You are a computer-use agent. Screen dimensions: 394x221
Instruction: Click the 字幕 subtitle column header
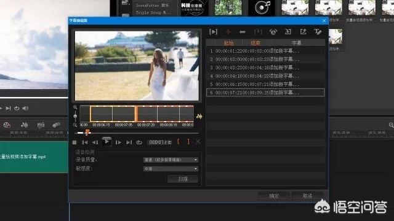click(296, 43)
